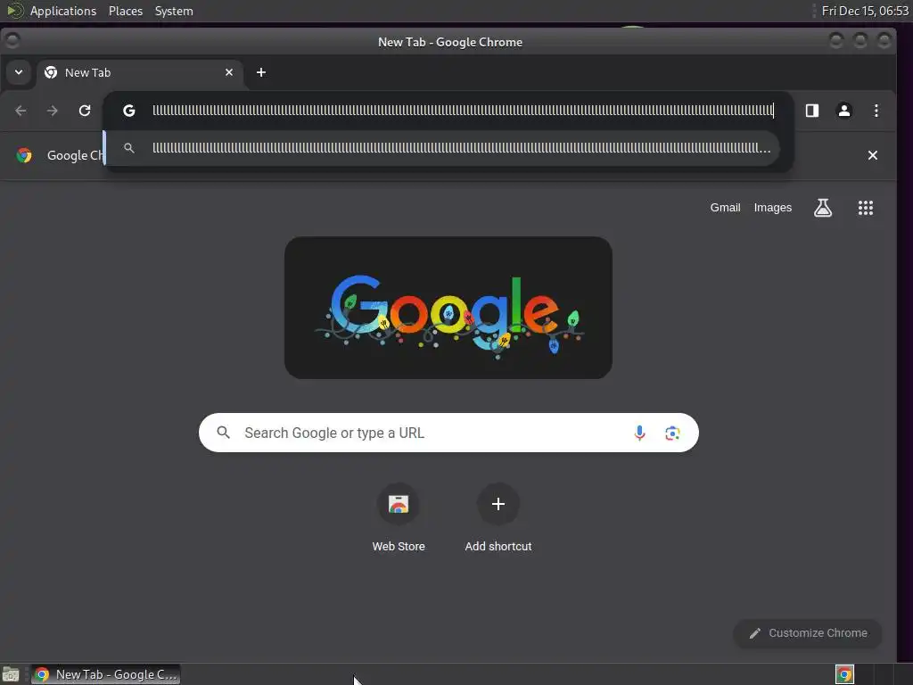The height and width of the screenshot is (685, 913).
Task: Click the Add shortcut label text
Action: coord(498,547)
